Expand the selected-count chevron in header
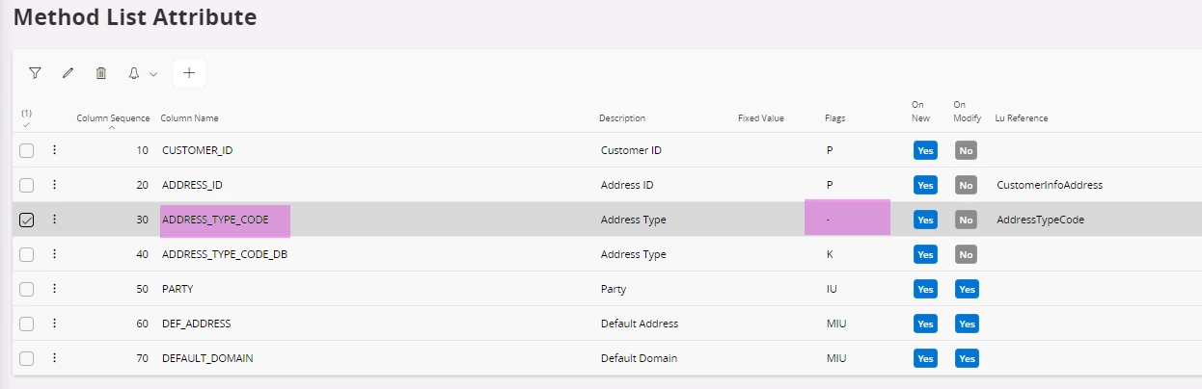This screenshot has height=389, width=1202. [26, 125]
